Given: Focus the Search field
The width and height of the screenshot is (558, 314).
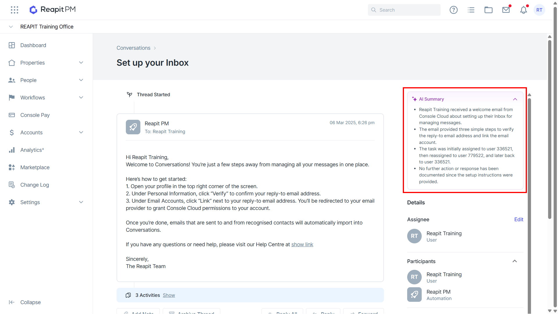Looking at the screenshot, I should pyautogui.click(x=404, y=10).
